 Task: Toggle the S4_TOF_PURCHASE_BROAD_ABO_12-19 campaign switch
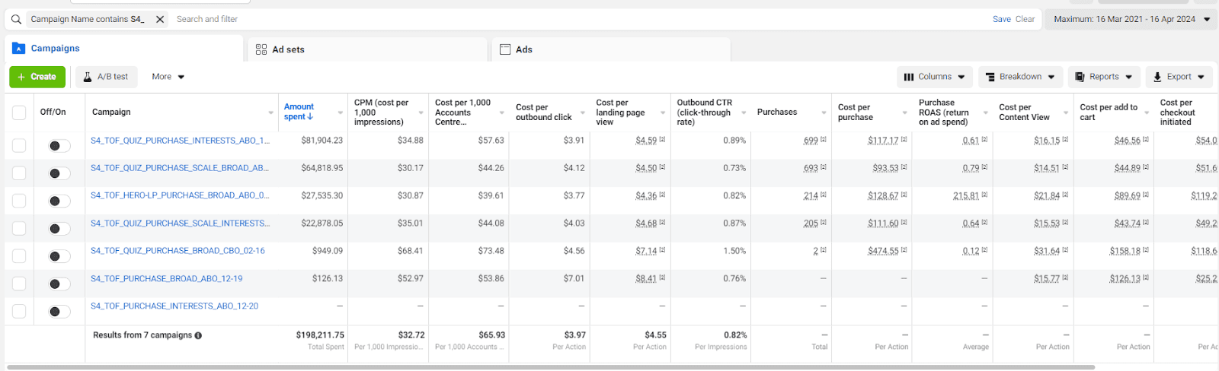59,284
